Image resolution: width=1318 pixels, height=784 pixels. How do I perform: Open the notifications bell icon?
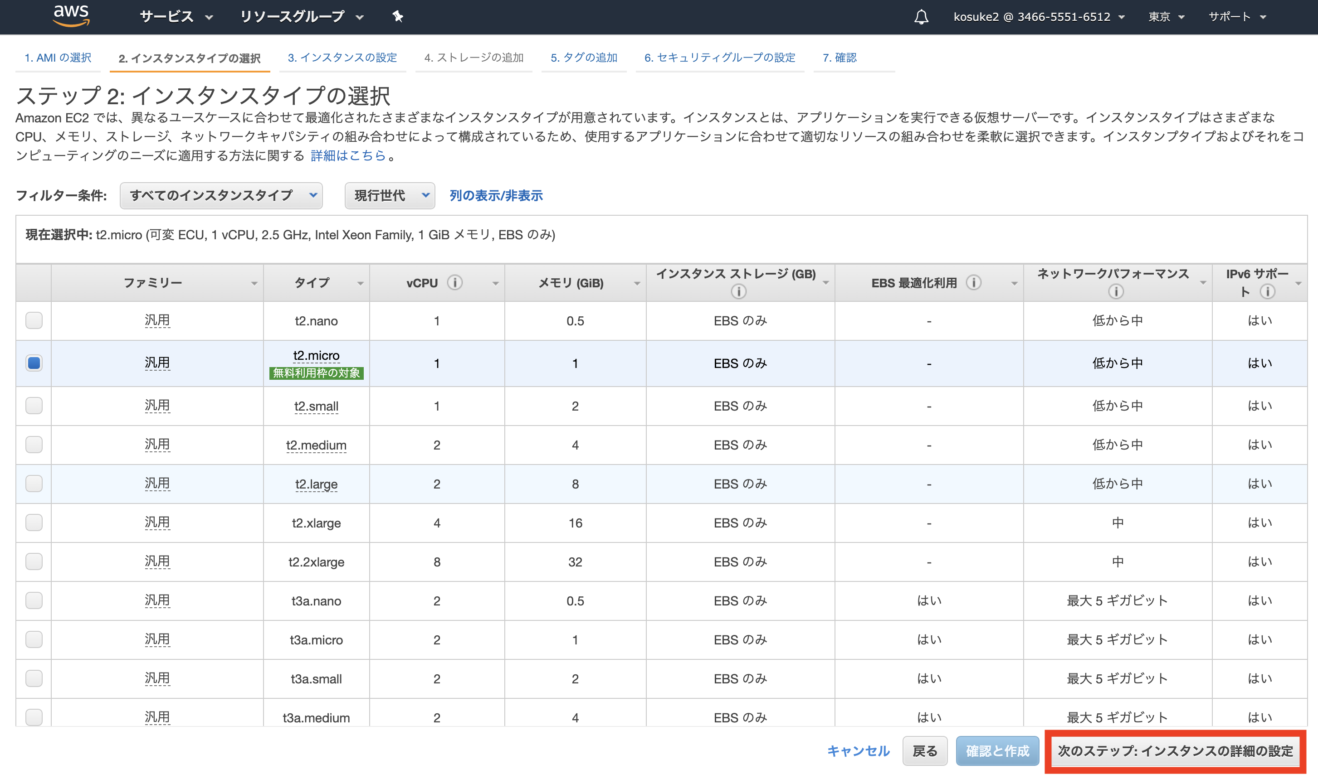point(921,17)
